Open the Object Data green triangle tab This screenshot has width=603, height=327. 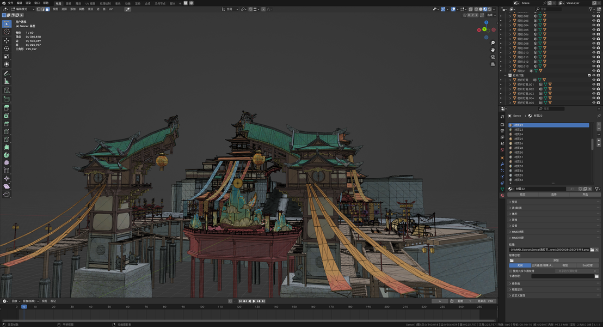(x=502, y=189)
